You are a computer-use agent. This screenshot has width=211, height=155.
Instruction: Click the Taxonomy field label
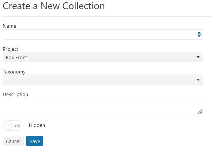14,72
